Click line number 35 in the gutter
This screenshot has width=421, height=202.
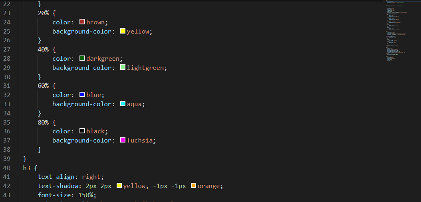7,122
